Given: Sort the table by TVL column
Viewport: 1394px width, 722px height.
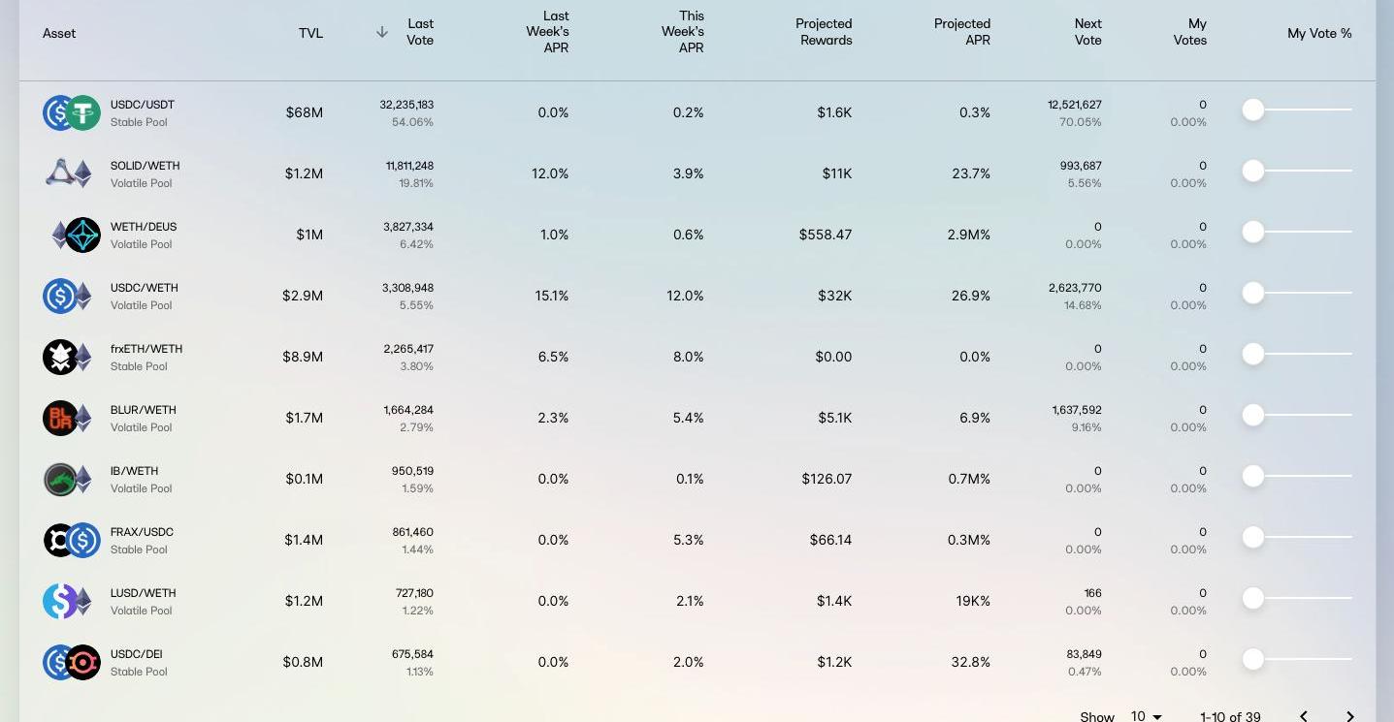Looking at the screenshot, I should pos(310,33).
